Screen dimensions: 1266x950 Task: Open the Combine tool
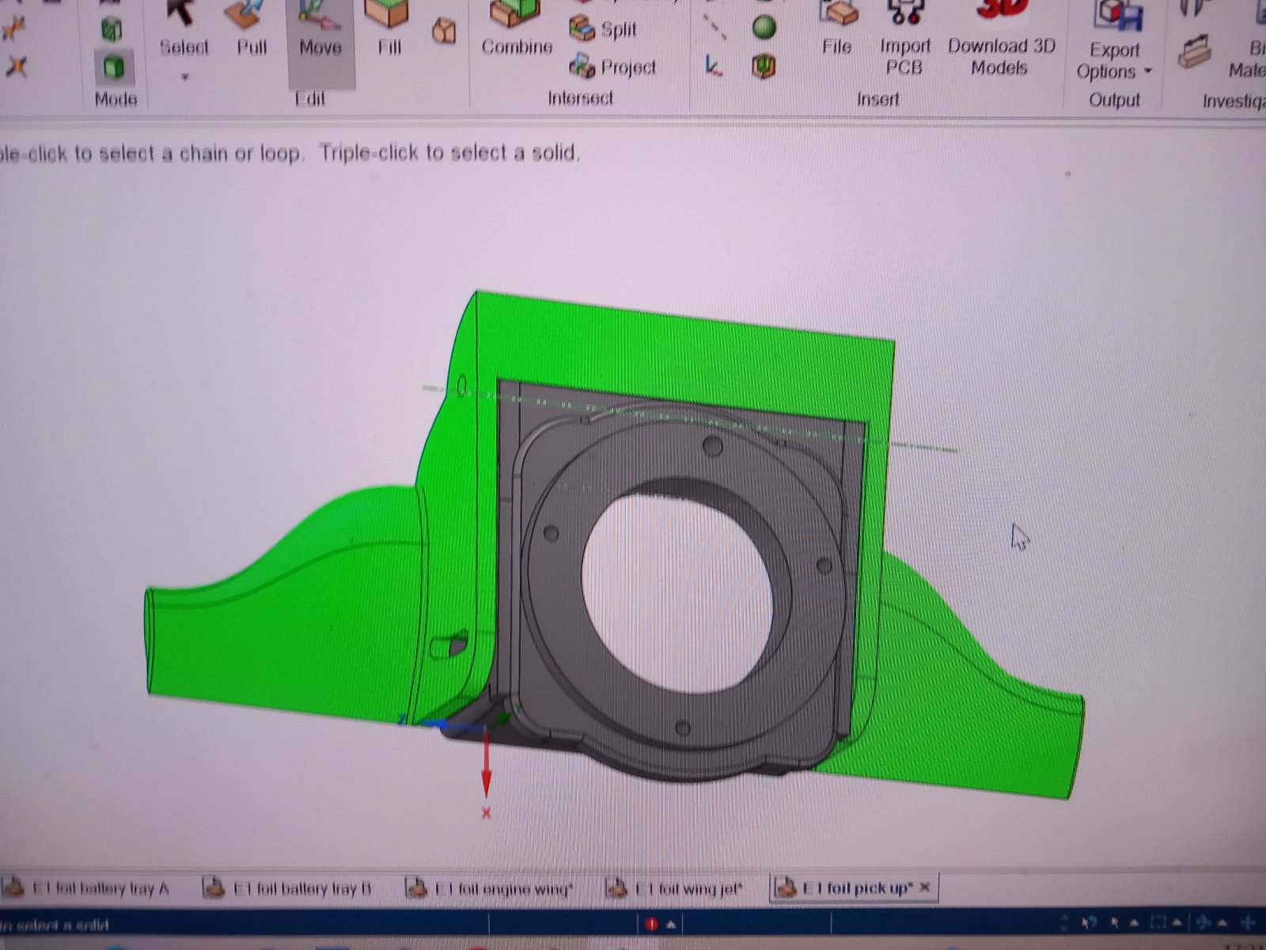coord(517,30)
